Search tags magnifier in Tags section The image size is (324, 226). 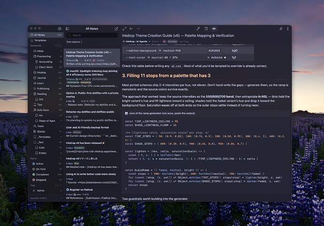(x=56, y=185)
